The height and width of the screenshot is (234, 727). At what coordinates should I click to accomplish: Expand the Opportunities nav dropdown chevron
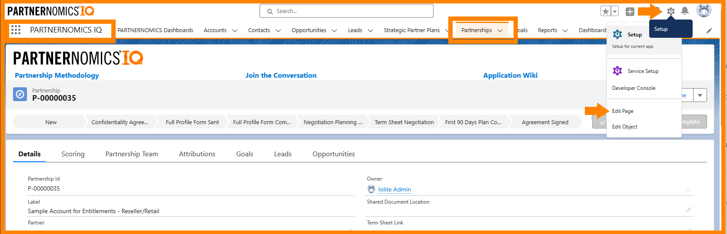[334, 30]
